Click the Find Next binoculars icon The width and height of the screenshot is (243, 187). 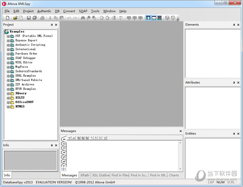pos(88,18)
